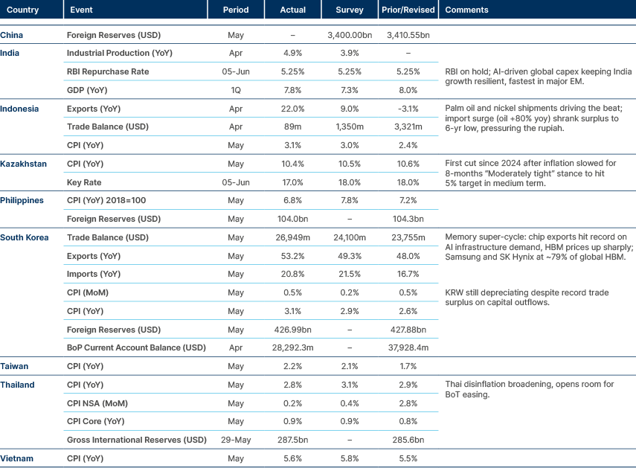Click Indonesia Exports actual 22.0%
Image resolution: width=636 pixels, height=468 pixels.
coord(292,109)
